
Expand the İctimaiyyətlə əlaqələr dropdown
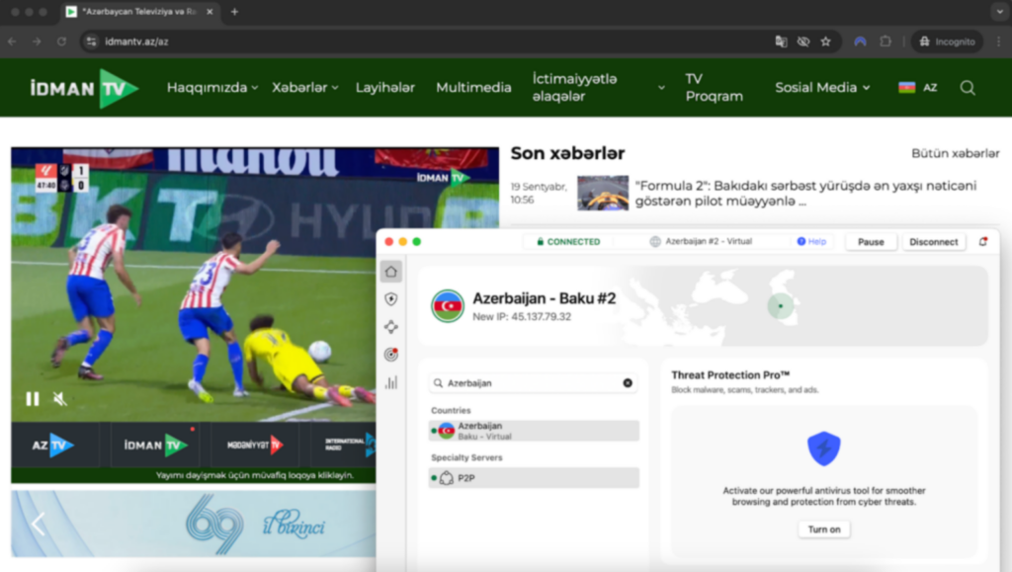click(x=598, y=88)
